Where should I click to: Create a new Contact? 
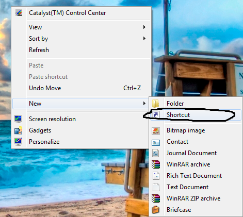[x=196, y=142]
